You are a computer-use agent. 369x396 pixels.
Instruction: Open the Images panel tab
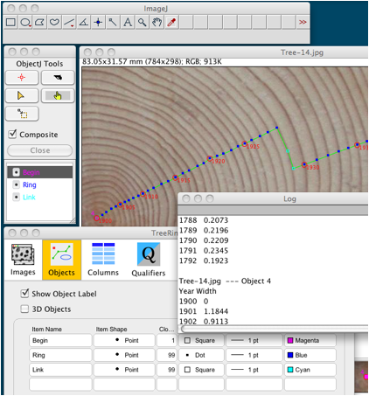tap(23, 260)
